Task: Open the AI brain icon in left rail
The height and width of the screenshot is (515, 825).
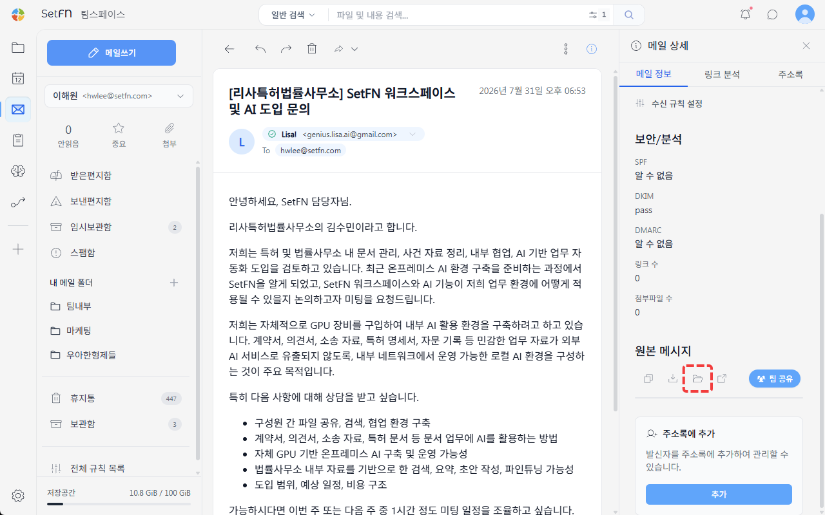Action: (18, 171)
